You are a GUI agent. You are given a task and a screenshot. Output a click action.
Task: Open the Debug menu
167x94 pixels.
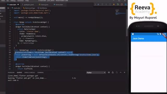(13, 1)
